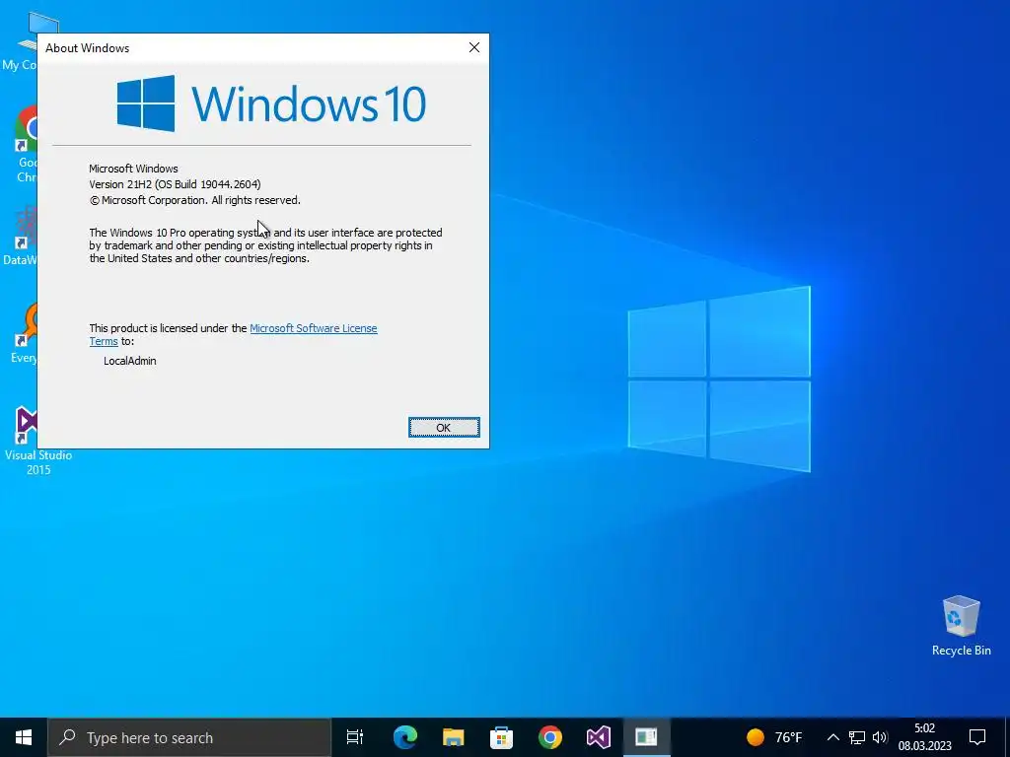Open the notification Action Center

(x=977, y=737)
